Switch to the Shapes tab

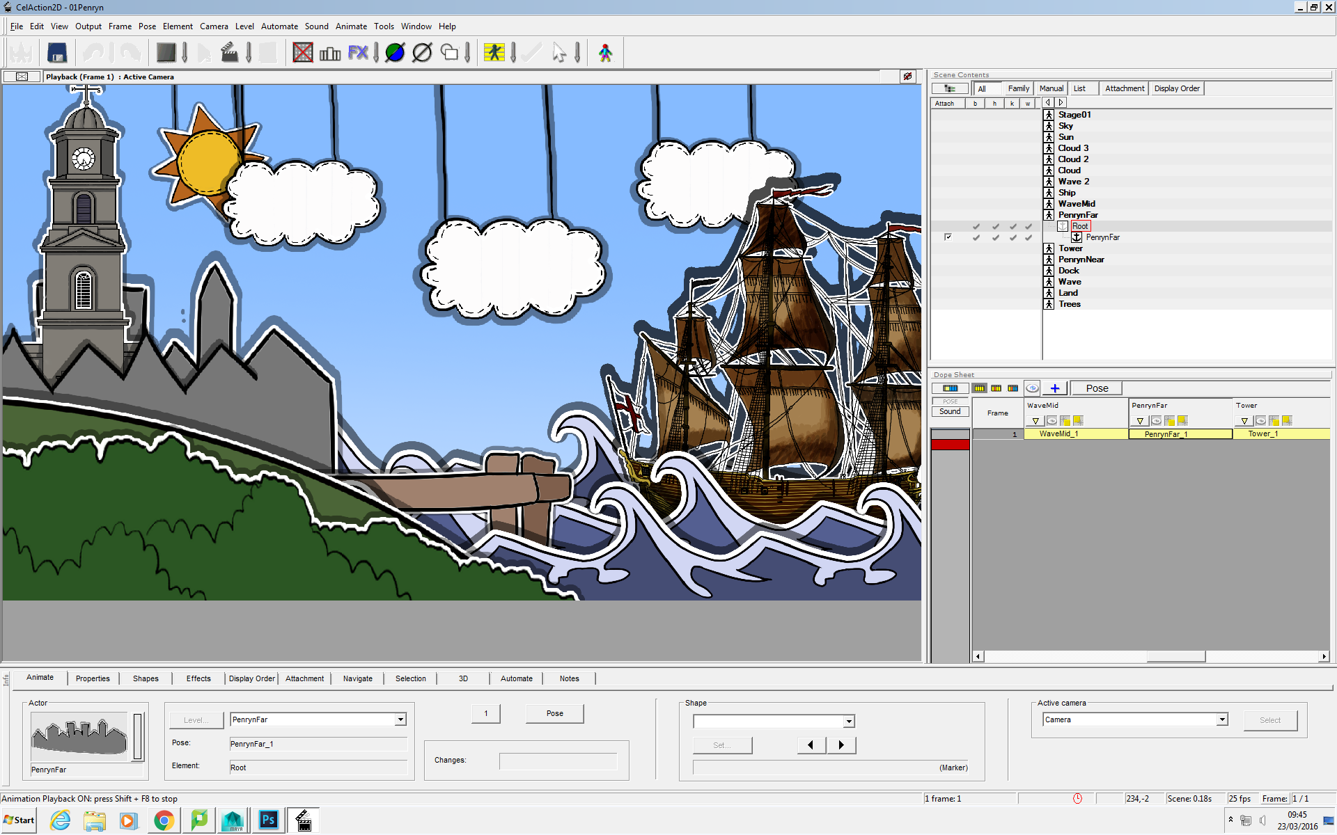tap(146, 678)
